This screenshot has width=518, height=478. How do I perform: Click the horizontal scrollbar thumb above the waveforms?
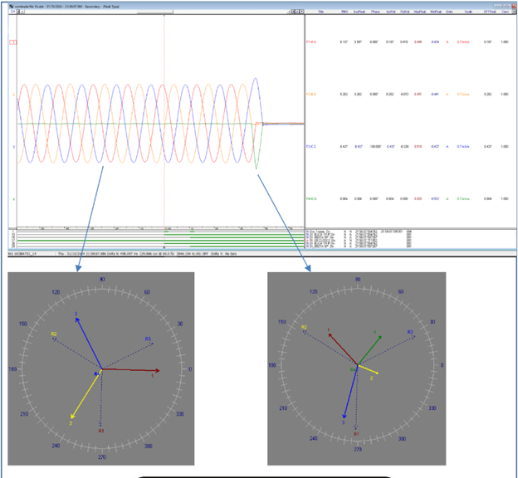click(x=155, y=12)
